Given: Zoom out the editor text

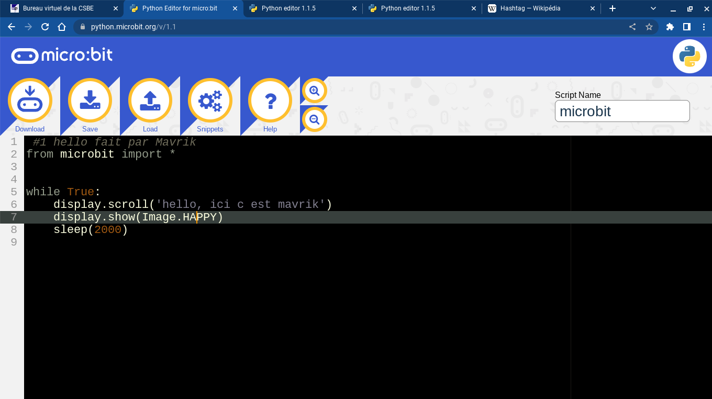Looking at the screenshot, I should point(314,119).
